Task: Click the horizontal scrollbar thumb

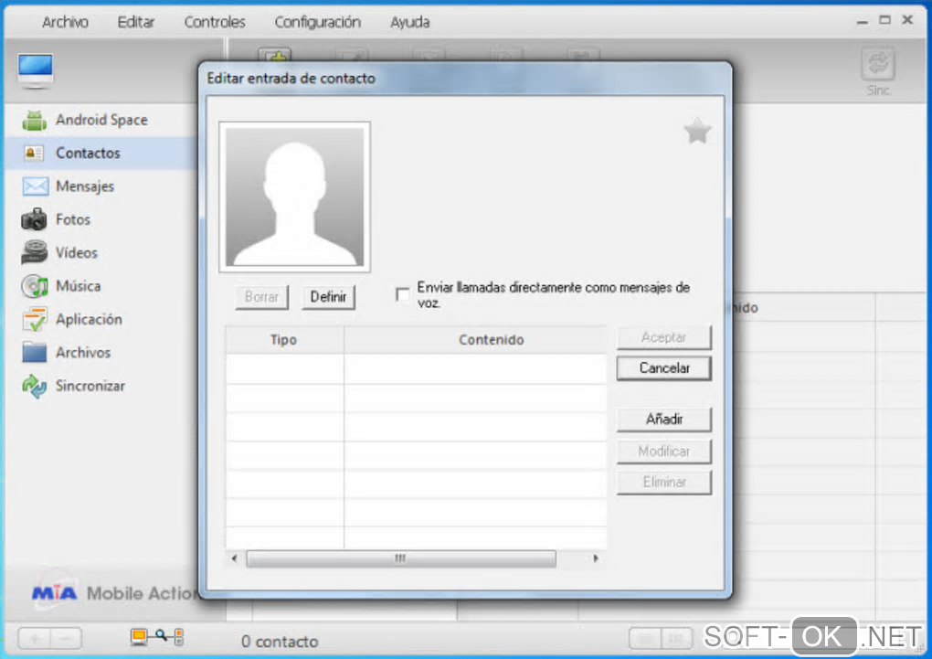Action: click(x=401, y=558)
